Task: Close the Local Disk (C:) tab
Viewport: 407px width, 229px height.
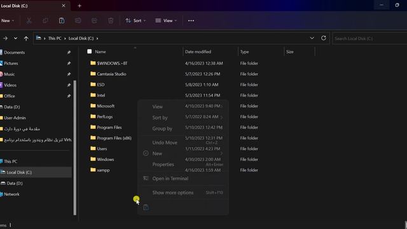Action: coord(64,6)
